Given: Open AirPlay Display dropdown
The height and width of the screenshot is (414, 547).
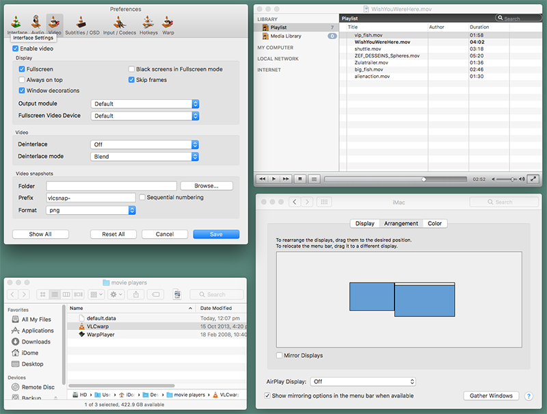Looking at the screenshot, I should coord(363,382).
